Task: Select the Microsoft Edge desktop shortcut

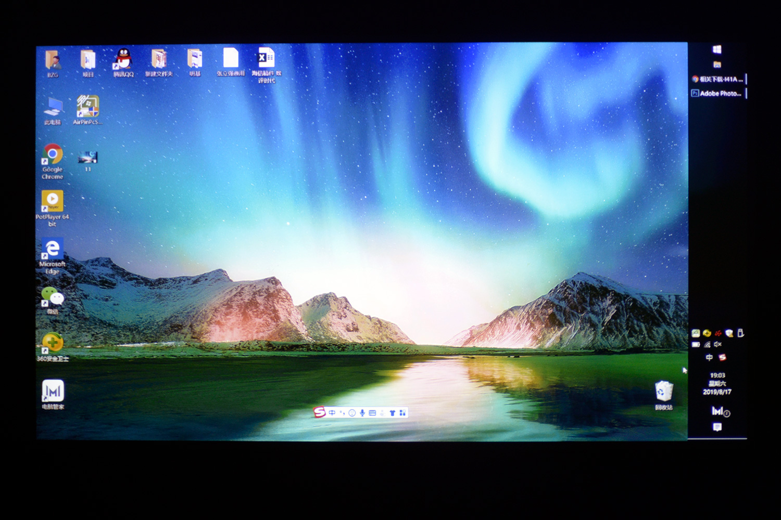Action: point(52,249)
